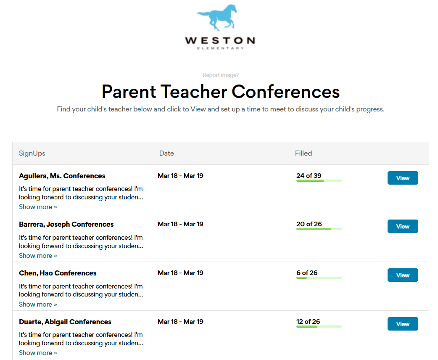Expand Show more under Barrera description
Image resolution: width=438 pixels, height=360 pixels.
click(38, 255)
